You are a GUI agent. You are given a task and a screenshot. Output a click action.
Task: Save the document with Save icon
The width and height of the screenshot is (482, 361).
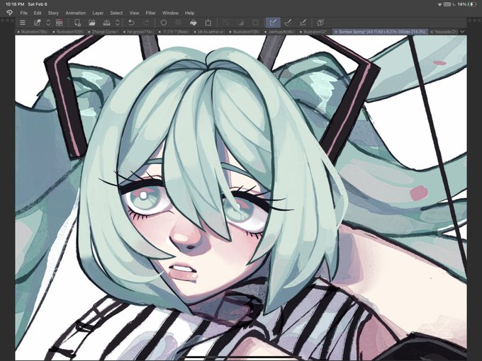pos(106,23)
